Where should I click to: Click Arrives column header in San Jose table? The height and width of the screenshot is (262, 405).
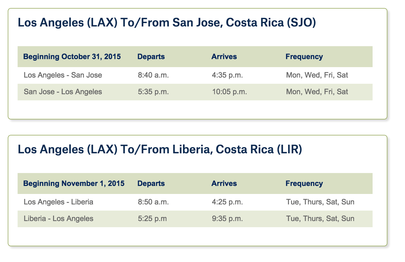pyautogui.click(x=224, y=57)
